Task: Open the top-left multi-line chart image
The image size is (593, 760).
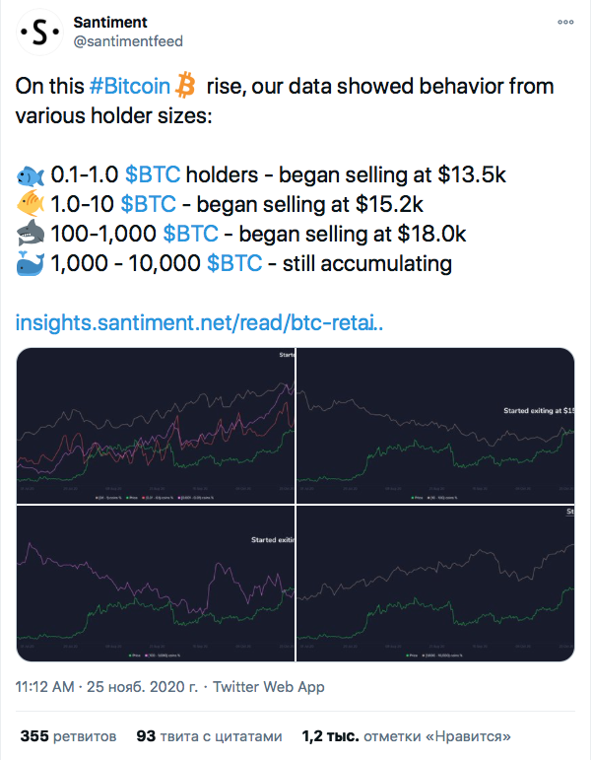Action: pyautogui.click(x=156, y=425)
